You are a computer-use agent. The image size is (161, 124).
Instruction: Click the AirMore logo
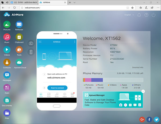14,14
